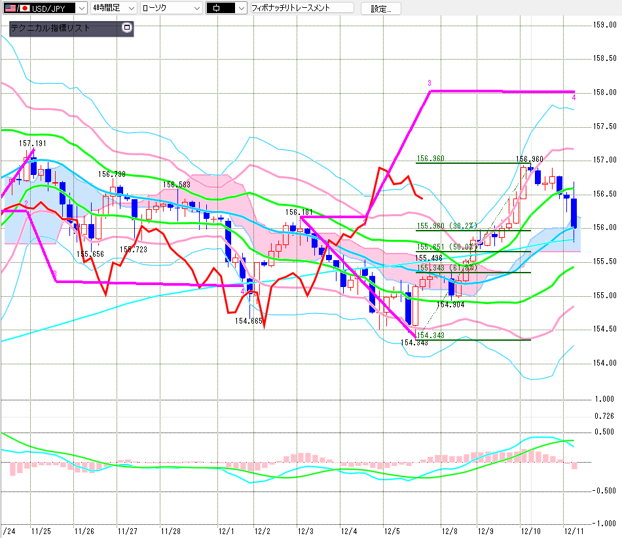This screenshot has height=538, width=622.
Task: Click the 158.00 price axis label
Action: pos(604,92)
